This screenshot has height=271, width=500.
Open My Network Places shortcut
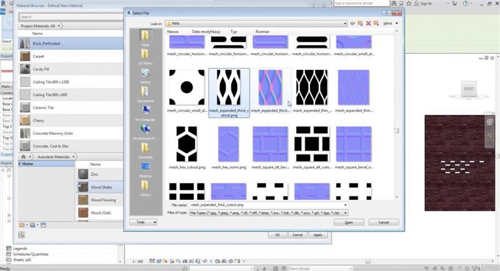coord(145,132)
